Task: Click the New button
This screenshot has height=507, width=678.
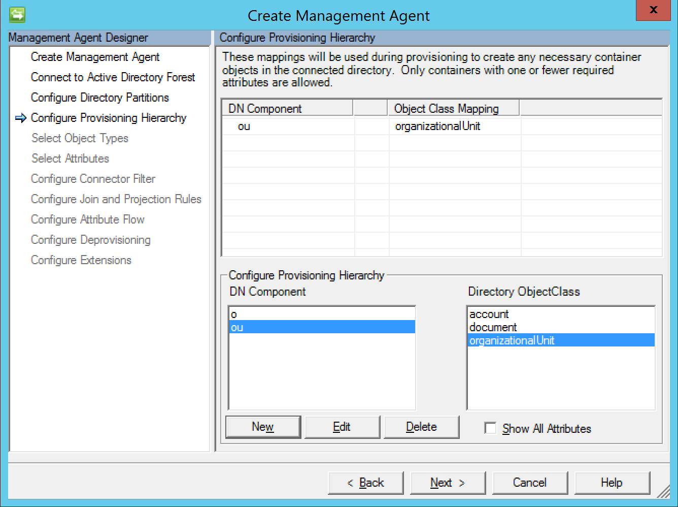Action: 263,427
